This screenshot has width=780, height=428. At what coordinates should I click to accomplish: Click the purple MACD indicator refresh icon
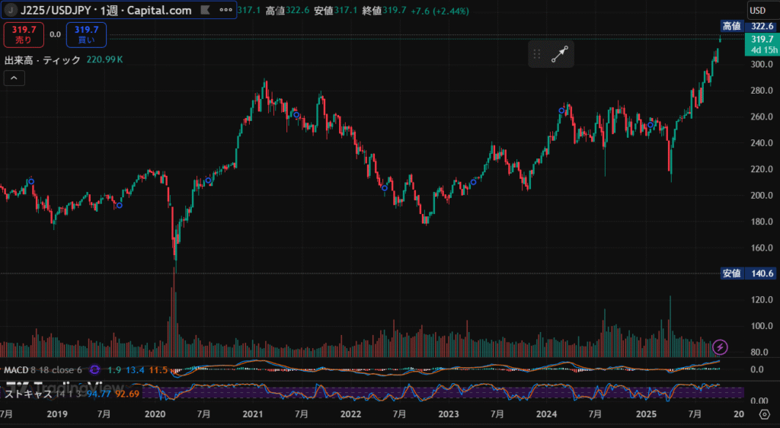[95, 369]
